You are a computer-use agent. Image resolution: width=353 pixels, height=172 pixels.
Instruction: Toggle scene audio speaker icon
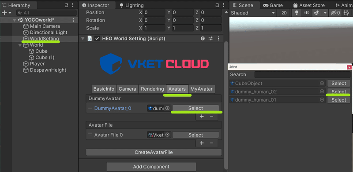(307, 13)
